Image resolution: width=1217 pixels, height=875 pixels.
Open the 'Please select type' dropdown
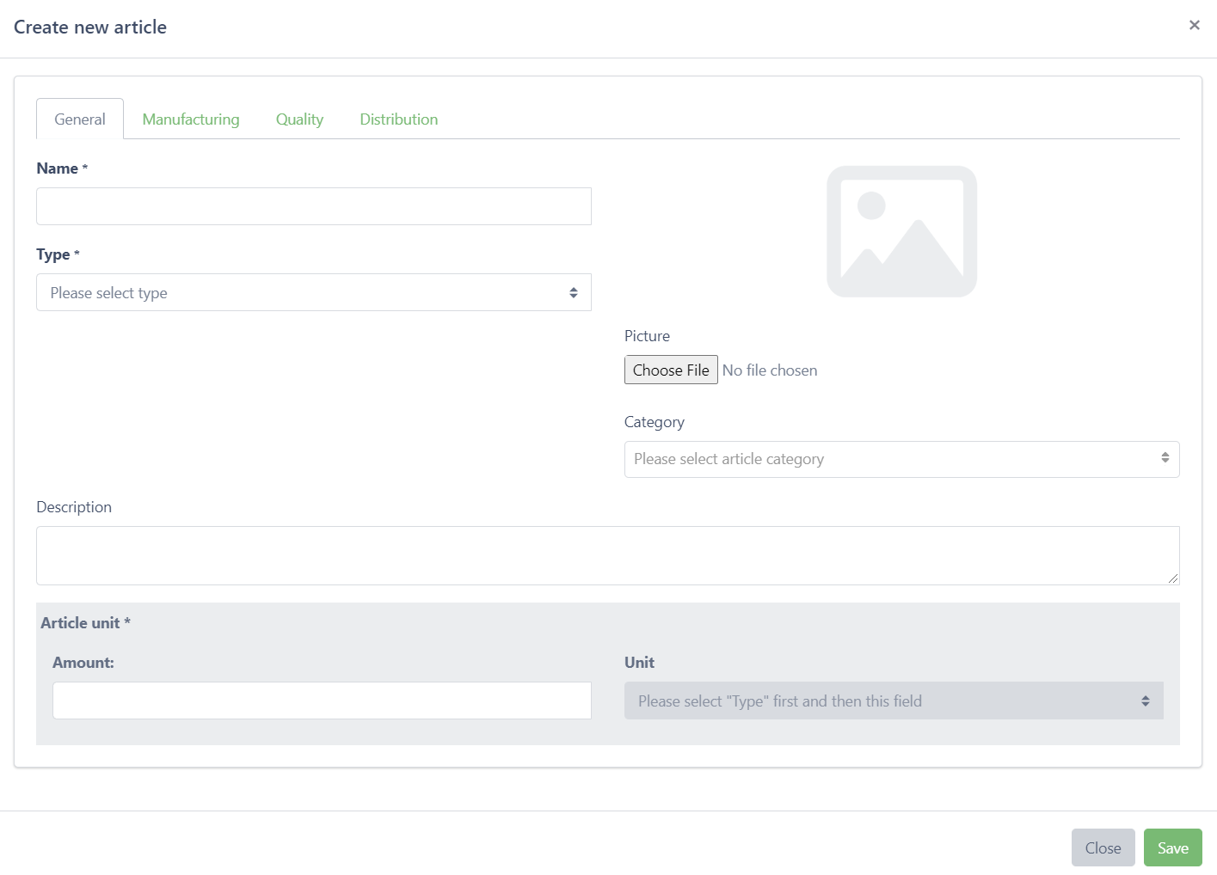point(313,292)
